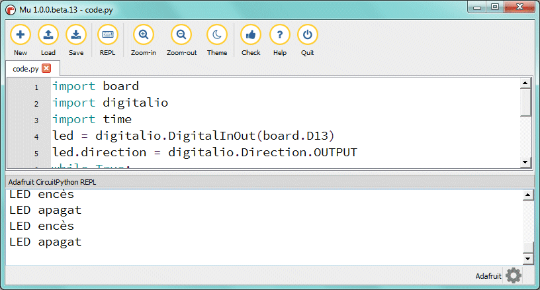Click Adafruit CircuitPython REPL header
Viewport: 540px width, 290px height.
[52, 182]
